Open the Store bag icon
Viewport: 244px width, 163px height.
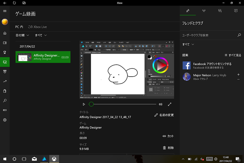coord(5,91)
